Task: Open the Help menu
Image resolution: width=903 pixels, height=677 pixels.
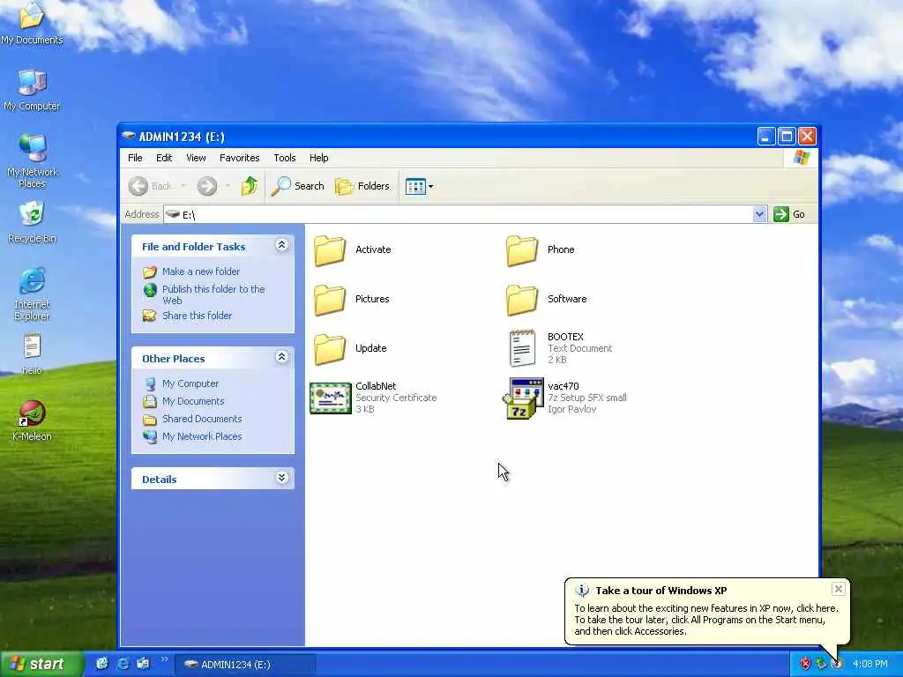Action: (318, 158)
